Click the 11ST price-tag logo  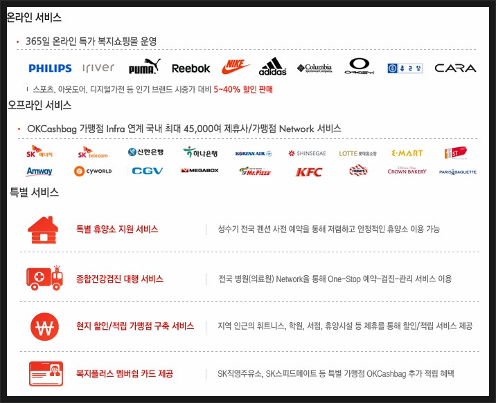[456, 153]
